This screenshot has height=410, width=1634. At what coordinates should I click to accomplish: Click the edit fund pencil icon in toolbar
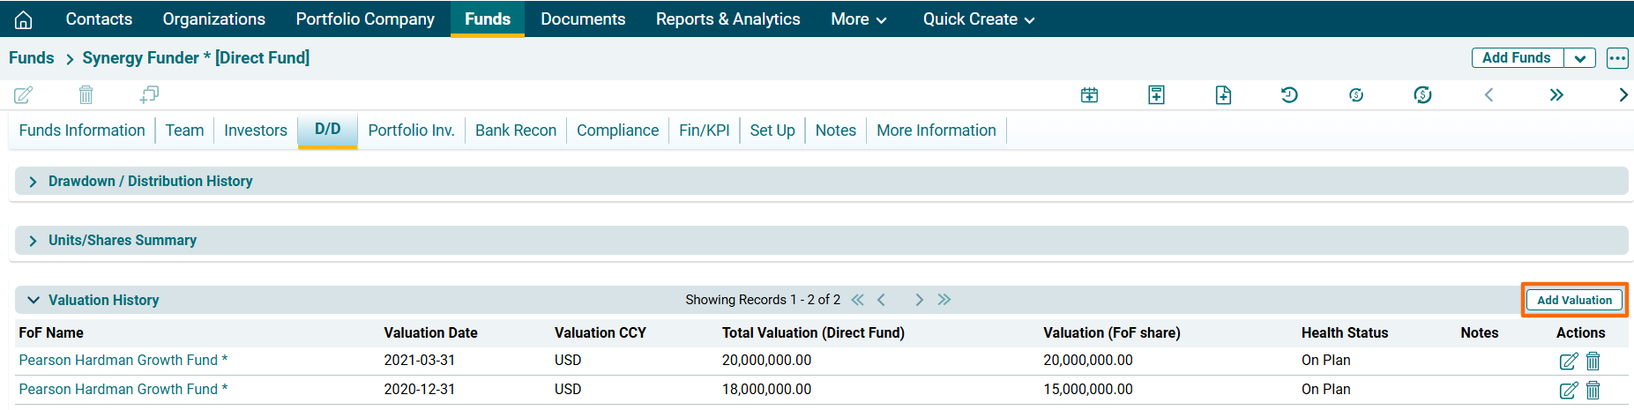click(x=24, y=95)
